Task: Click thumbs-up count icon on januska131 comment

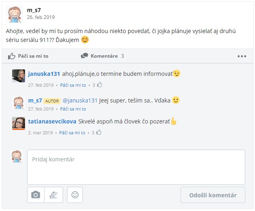Action: (99, 85)
